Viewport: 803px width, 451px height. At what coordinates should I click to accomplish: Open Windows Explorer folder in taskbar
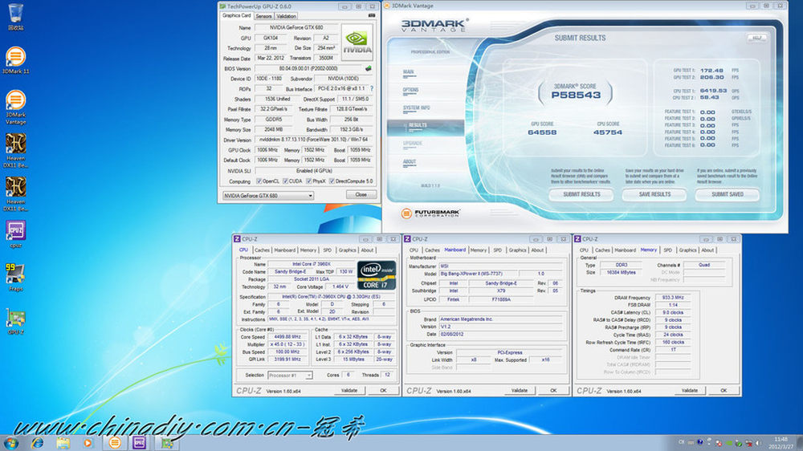point(63,443)
